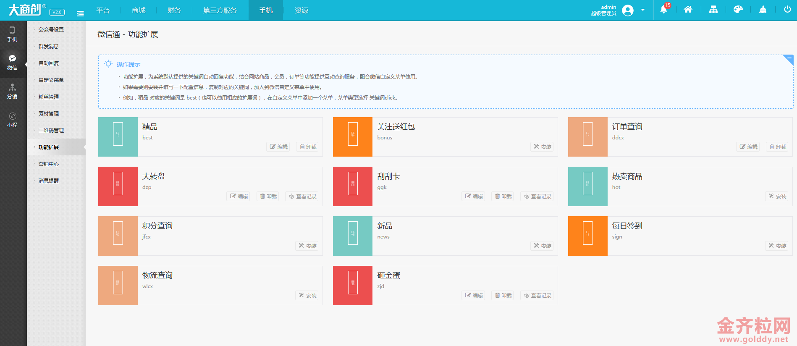The image size is (797, 346).
Task: Uninstall the 刮刮卡 extension
Action: 503,196
